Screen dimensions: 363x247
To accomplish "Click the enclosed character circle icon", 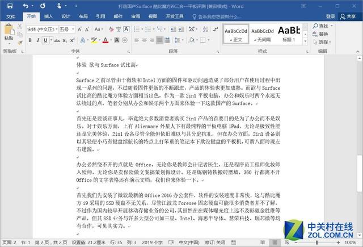I will click(125, 40).
